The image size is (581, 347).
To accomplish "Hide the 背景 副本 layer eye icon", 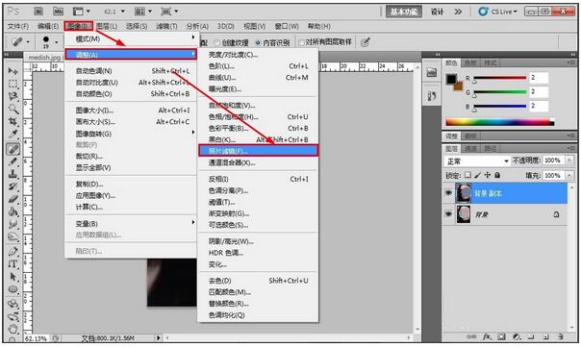I will click(448, 193).
